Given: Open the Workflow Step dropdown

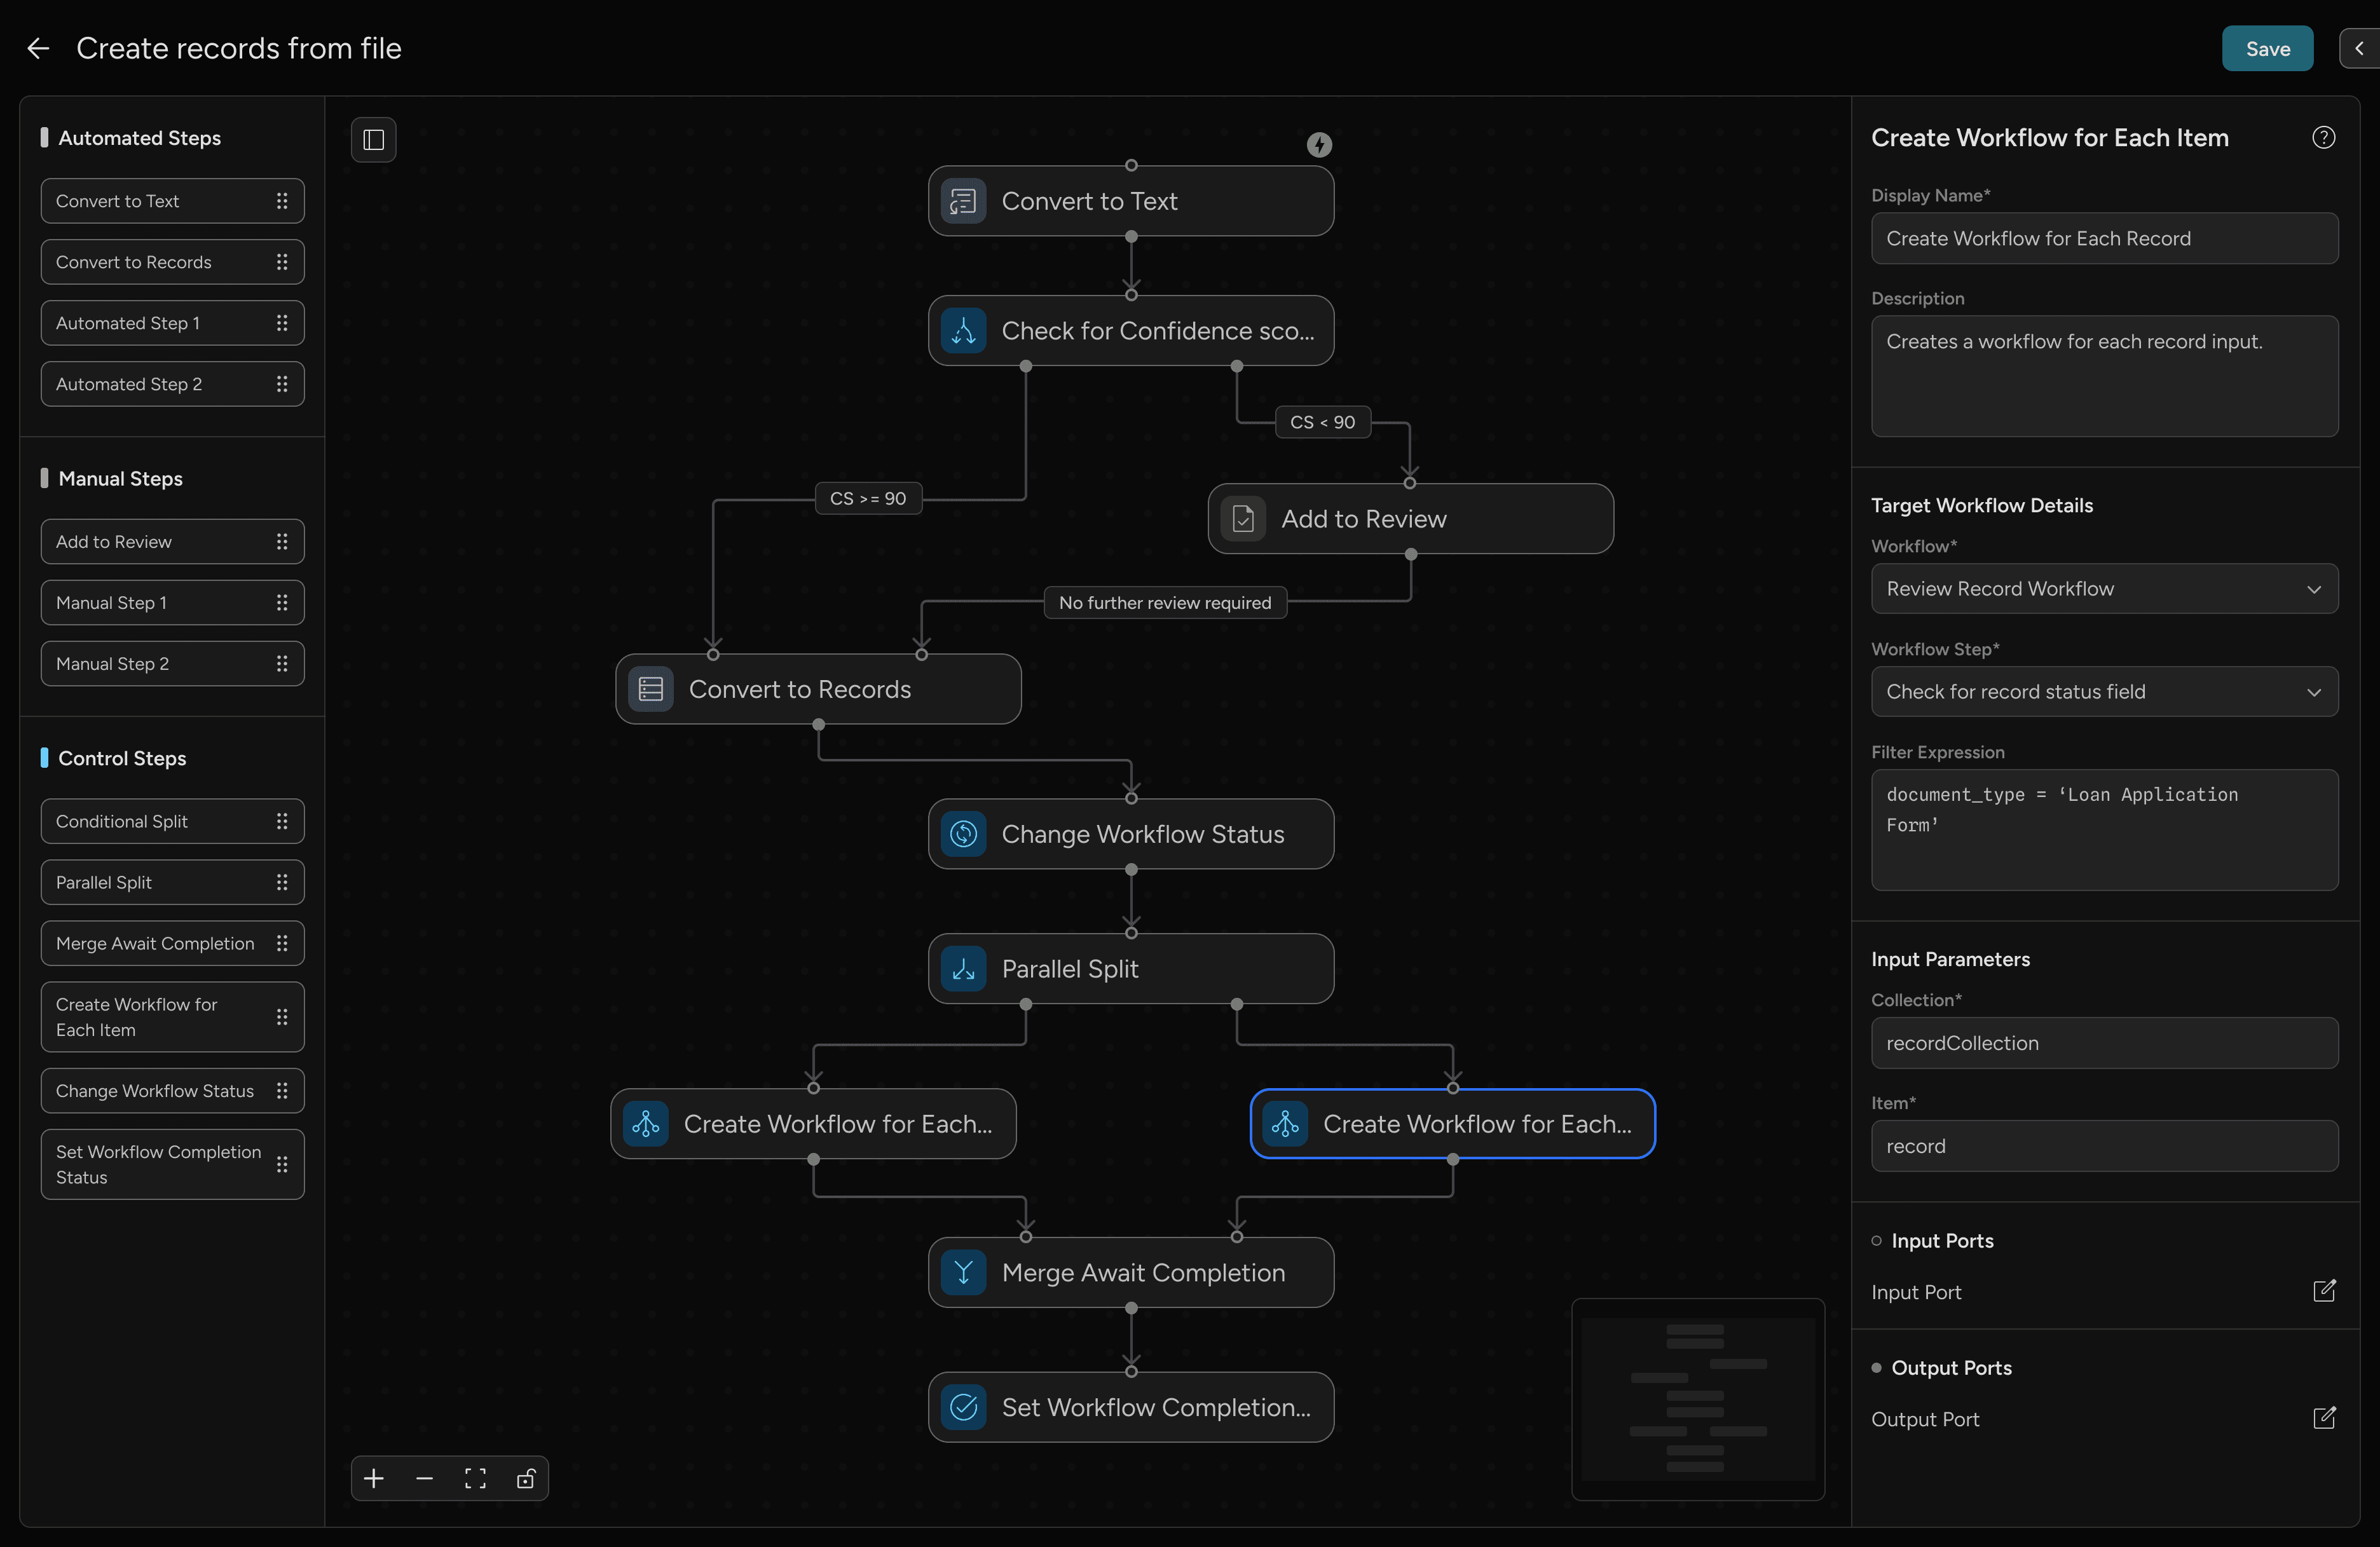Looking at the screenshot, I should (x=2103, y=691).
